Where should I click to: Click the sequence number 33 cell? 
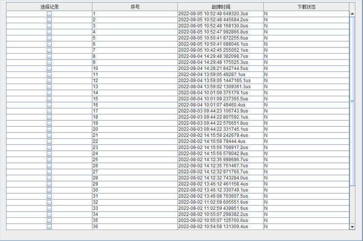(x=135, y=208)
